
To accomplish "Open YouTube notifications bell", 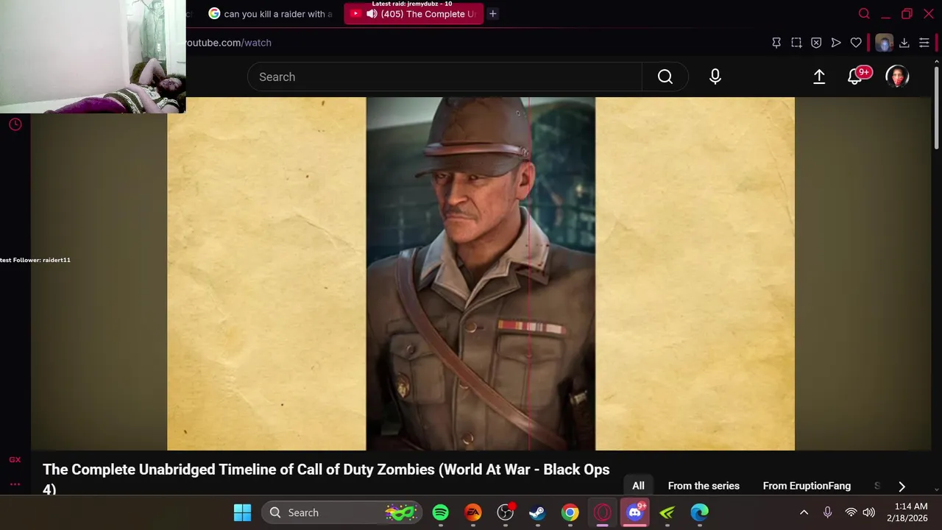I will click(x=856, y=77).
